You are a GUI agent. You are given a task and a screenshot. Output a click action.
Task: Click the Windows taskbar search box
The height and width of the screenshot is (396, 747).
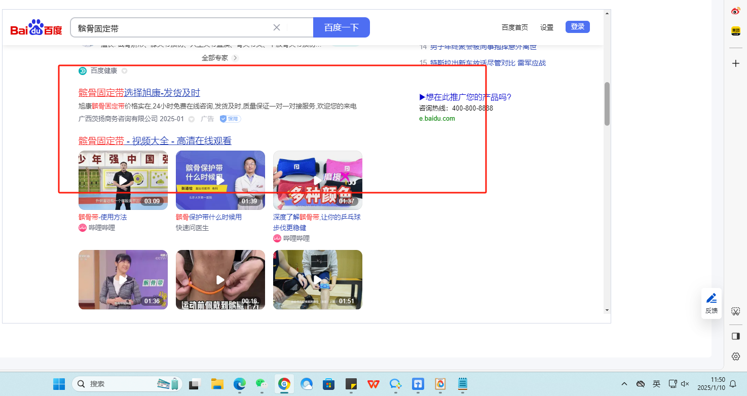pyautogui.click(x=126, y=384)
